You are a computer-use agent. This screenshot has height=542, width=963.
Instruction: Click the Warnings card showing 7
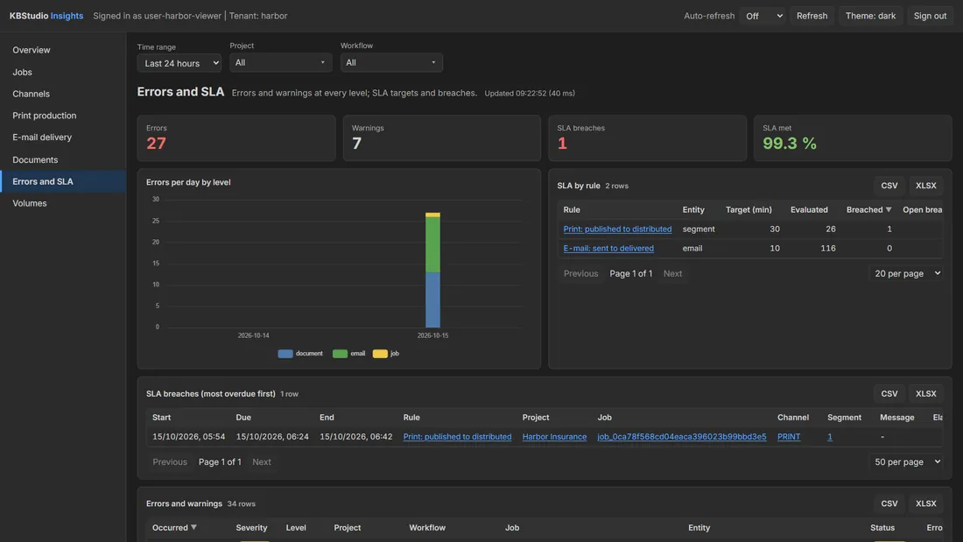pos(441,138)
